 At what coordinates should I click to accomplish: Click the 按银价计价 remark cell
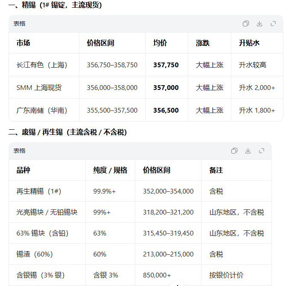226,275
